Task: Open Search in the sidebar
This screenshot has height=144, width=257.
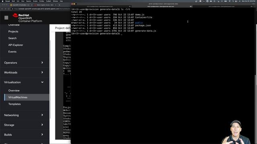Action: (x=12, y=38)
